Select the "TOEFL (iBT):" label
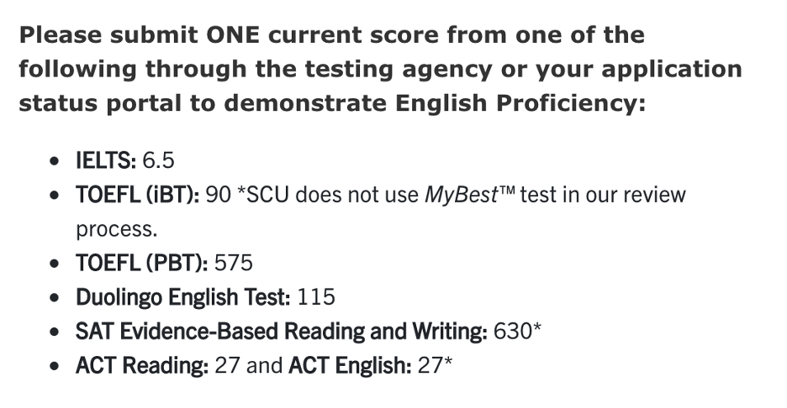The height and width of the screenshot is (408, 787). (x=138, y=196)
